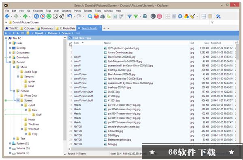Click the gray weight-shaped toolbar icon

pyautogui.click(x=102, y=16)
